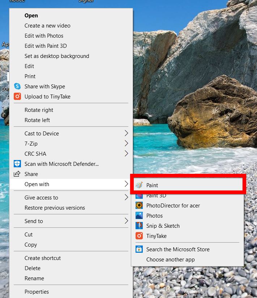Select Rotate right
Viewport: 257px width, 298px height.
coord(71,110)
